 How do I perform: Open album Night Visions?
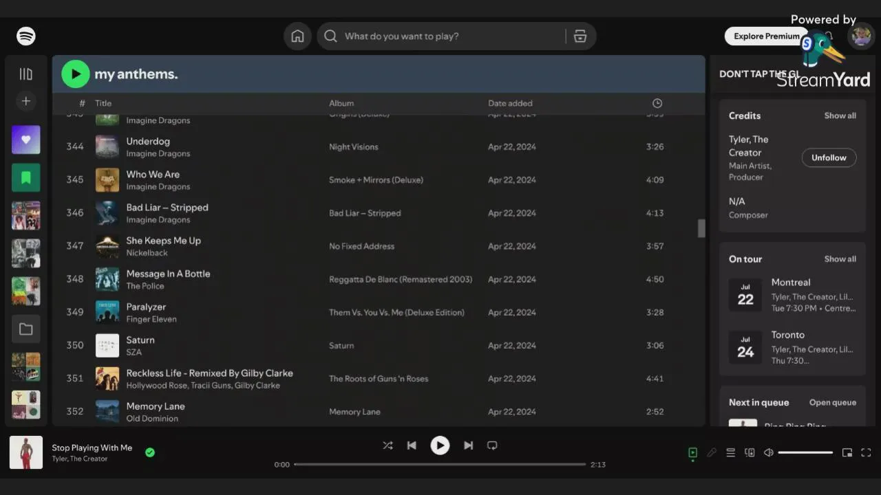tap(353, 146)
